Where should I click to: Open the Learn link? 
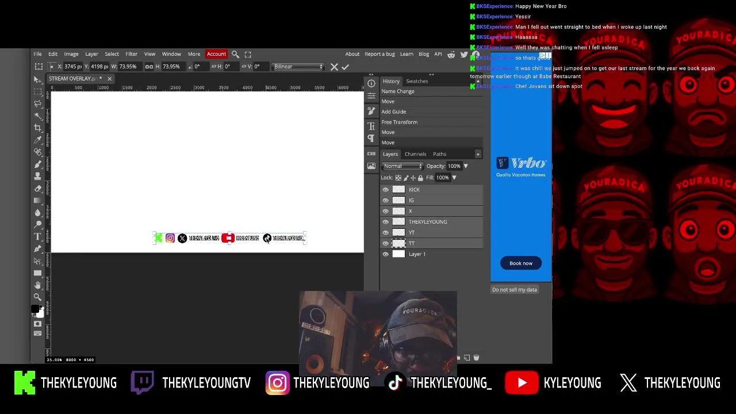coord(407,54)
